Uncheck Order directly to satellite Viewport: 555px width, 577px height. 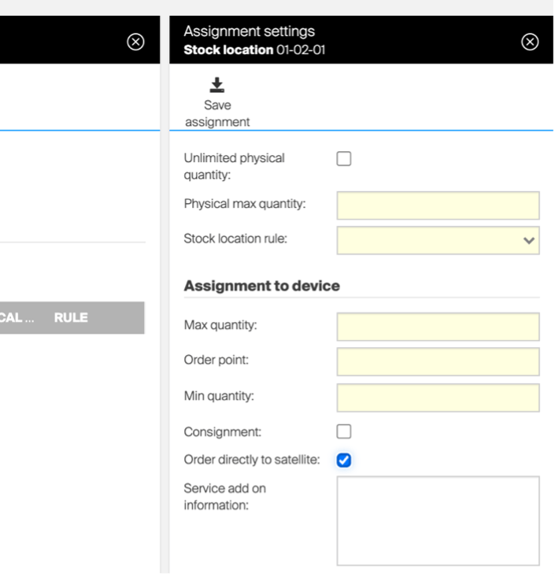344,460
